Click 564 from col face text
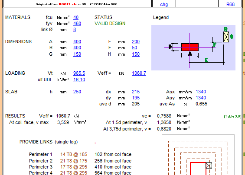This screenshot has width=245, height=175. (113, 173)
